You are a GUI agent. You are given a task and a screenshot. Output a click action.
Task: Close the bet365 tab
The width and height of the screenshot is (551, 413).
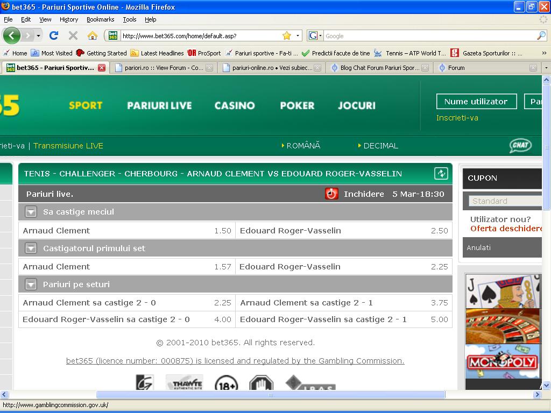pos(102,68)
